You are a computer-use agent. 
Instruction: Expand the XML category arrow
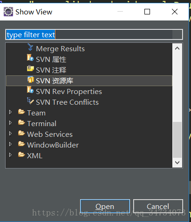[10, 155]
